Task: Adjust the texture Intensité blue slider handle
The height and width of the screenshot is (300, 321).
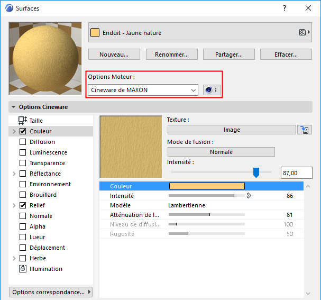Action: coord(256,172)
